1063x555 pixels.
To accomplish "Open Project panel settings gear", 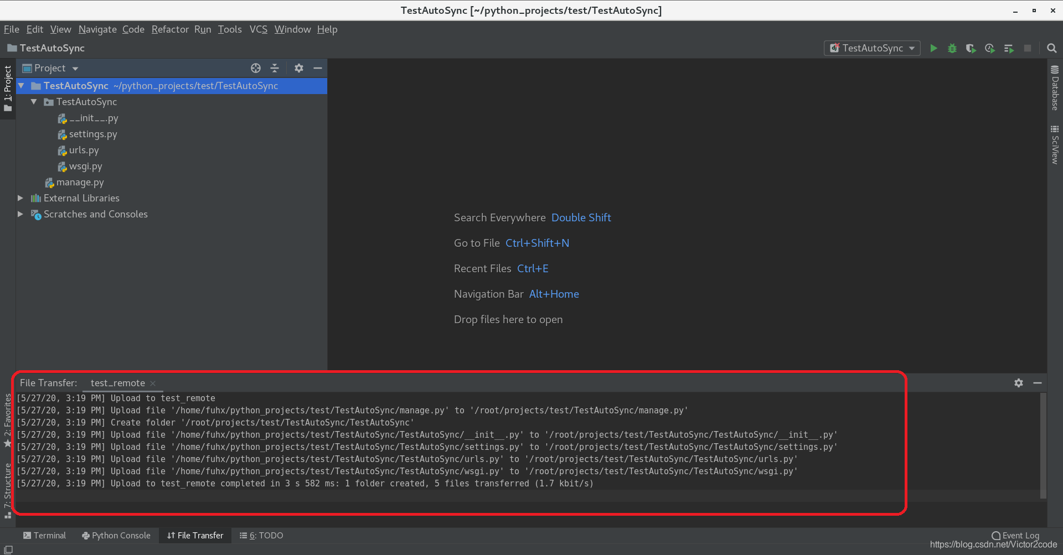I will (x=299, y=68).
